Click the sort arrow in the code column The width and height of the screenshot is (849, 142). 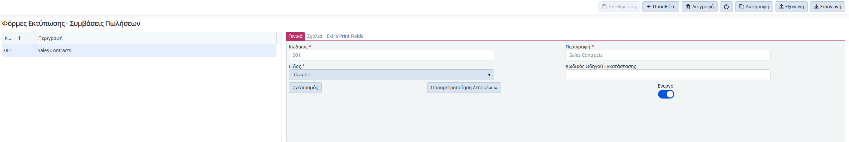tap(19, 38)
